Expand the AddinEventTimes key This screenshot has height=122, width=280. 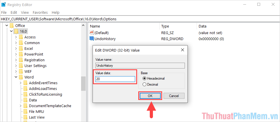click(21, 83)
